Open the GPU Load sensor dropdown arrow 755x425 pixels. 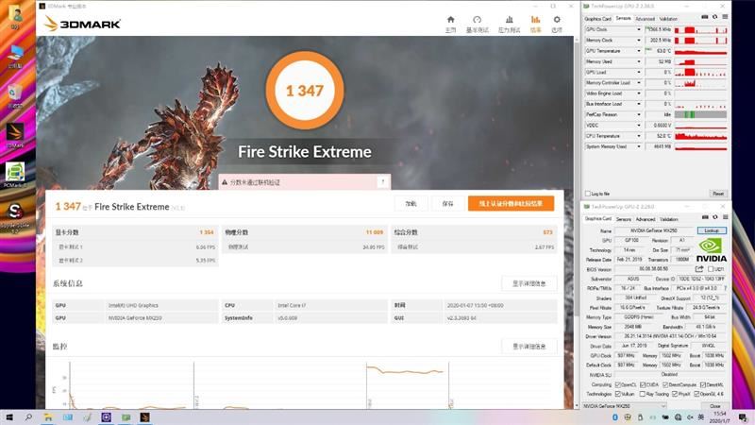point(639,73)
